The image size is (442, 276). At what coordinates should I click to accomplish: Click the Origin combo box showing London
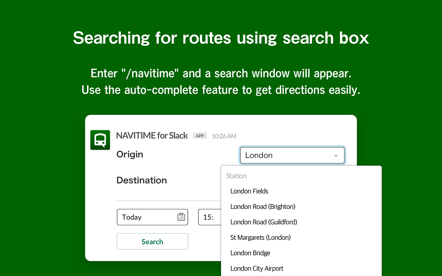[292, 155]
